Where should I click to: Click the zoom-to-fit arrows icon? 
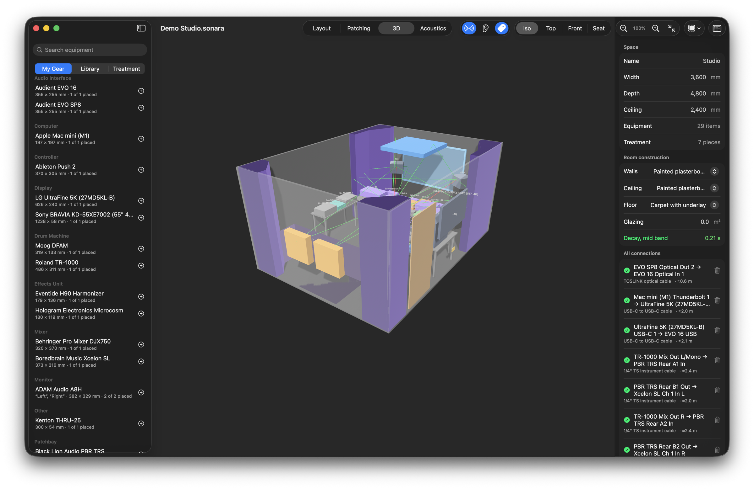[671, 28]
